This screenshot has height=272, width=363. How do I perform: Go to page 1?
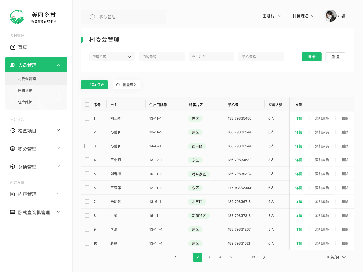(x=187, y=257)
